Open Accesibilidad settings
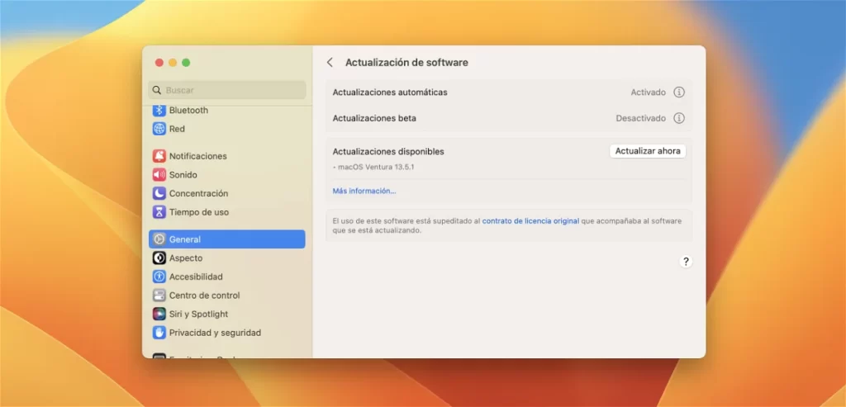This screenshot has width=846, height=407. pos(227,277)
